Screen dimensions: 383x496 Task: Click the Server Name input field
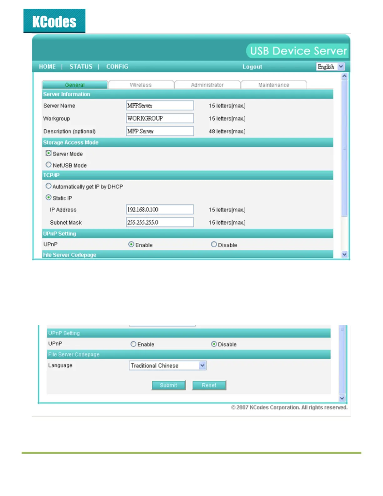[160, 106]
